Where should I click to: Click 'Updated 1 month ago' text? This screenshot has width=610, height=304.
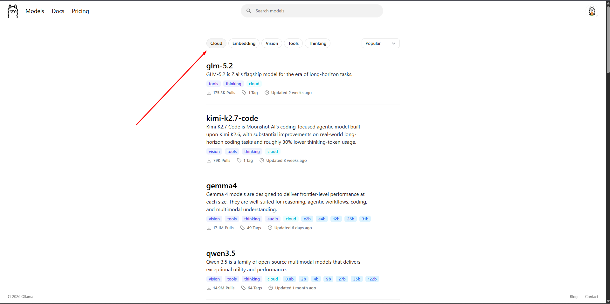click(x=295, y=288)
